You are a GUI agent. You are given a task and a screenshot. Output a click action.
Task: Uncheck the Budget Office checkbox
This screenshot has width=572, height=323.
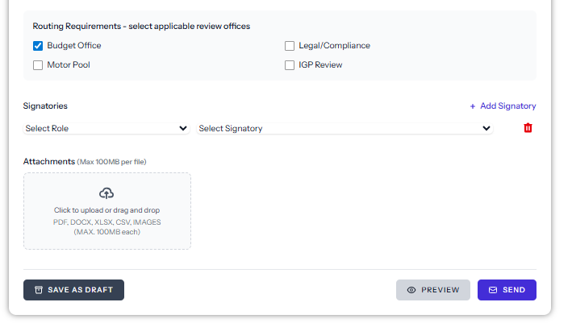point(38,46)
